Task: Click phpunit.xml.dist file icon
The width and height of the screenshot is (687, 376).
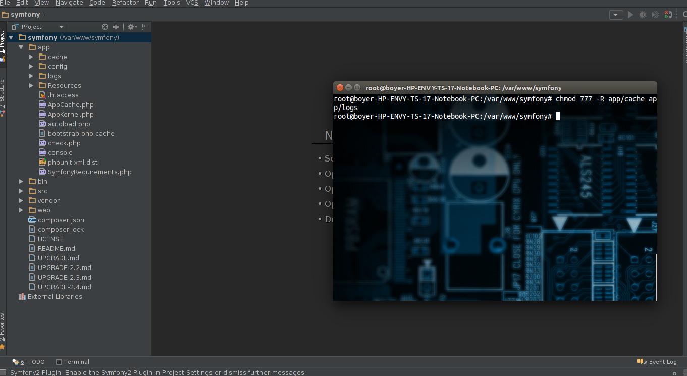Action: click(x=43, y=162)
